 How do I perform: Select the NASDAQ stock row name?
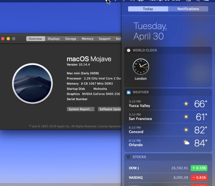[x=136, y=178]
